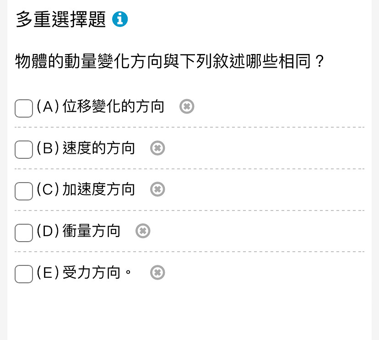This screenshot has width=379, height=340.
Task: Click the circled X after 受力方向
Action: tap(157, 273)
